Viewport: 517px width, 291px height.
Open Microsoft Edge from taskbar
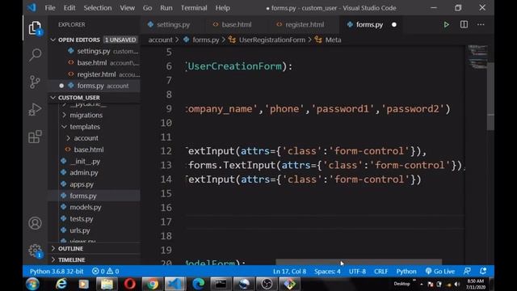click(x=198, y=284)
